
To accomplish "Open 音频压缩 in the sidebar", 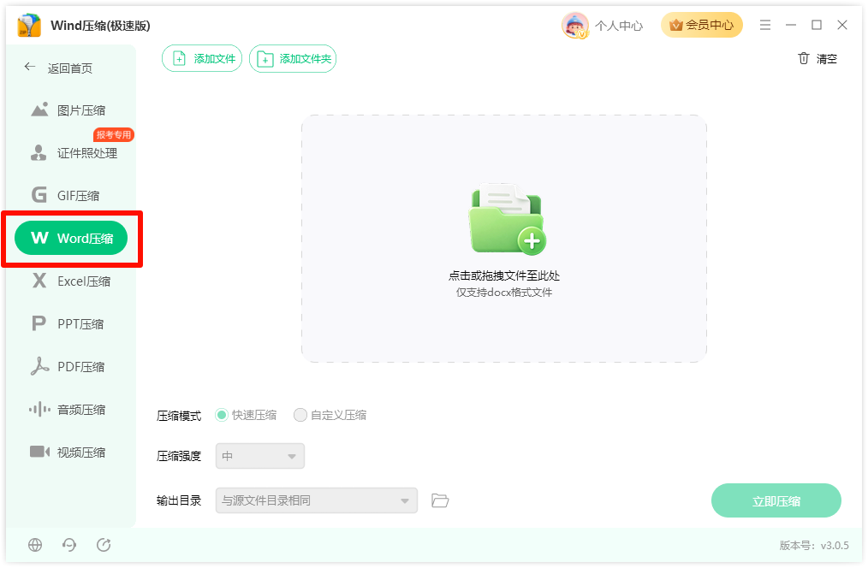I will point(71,409).
